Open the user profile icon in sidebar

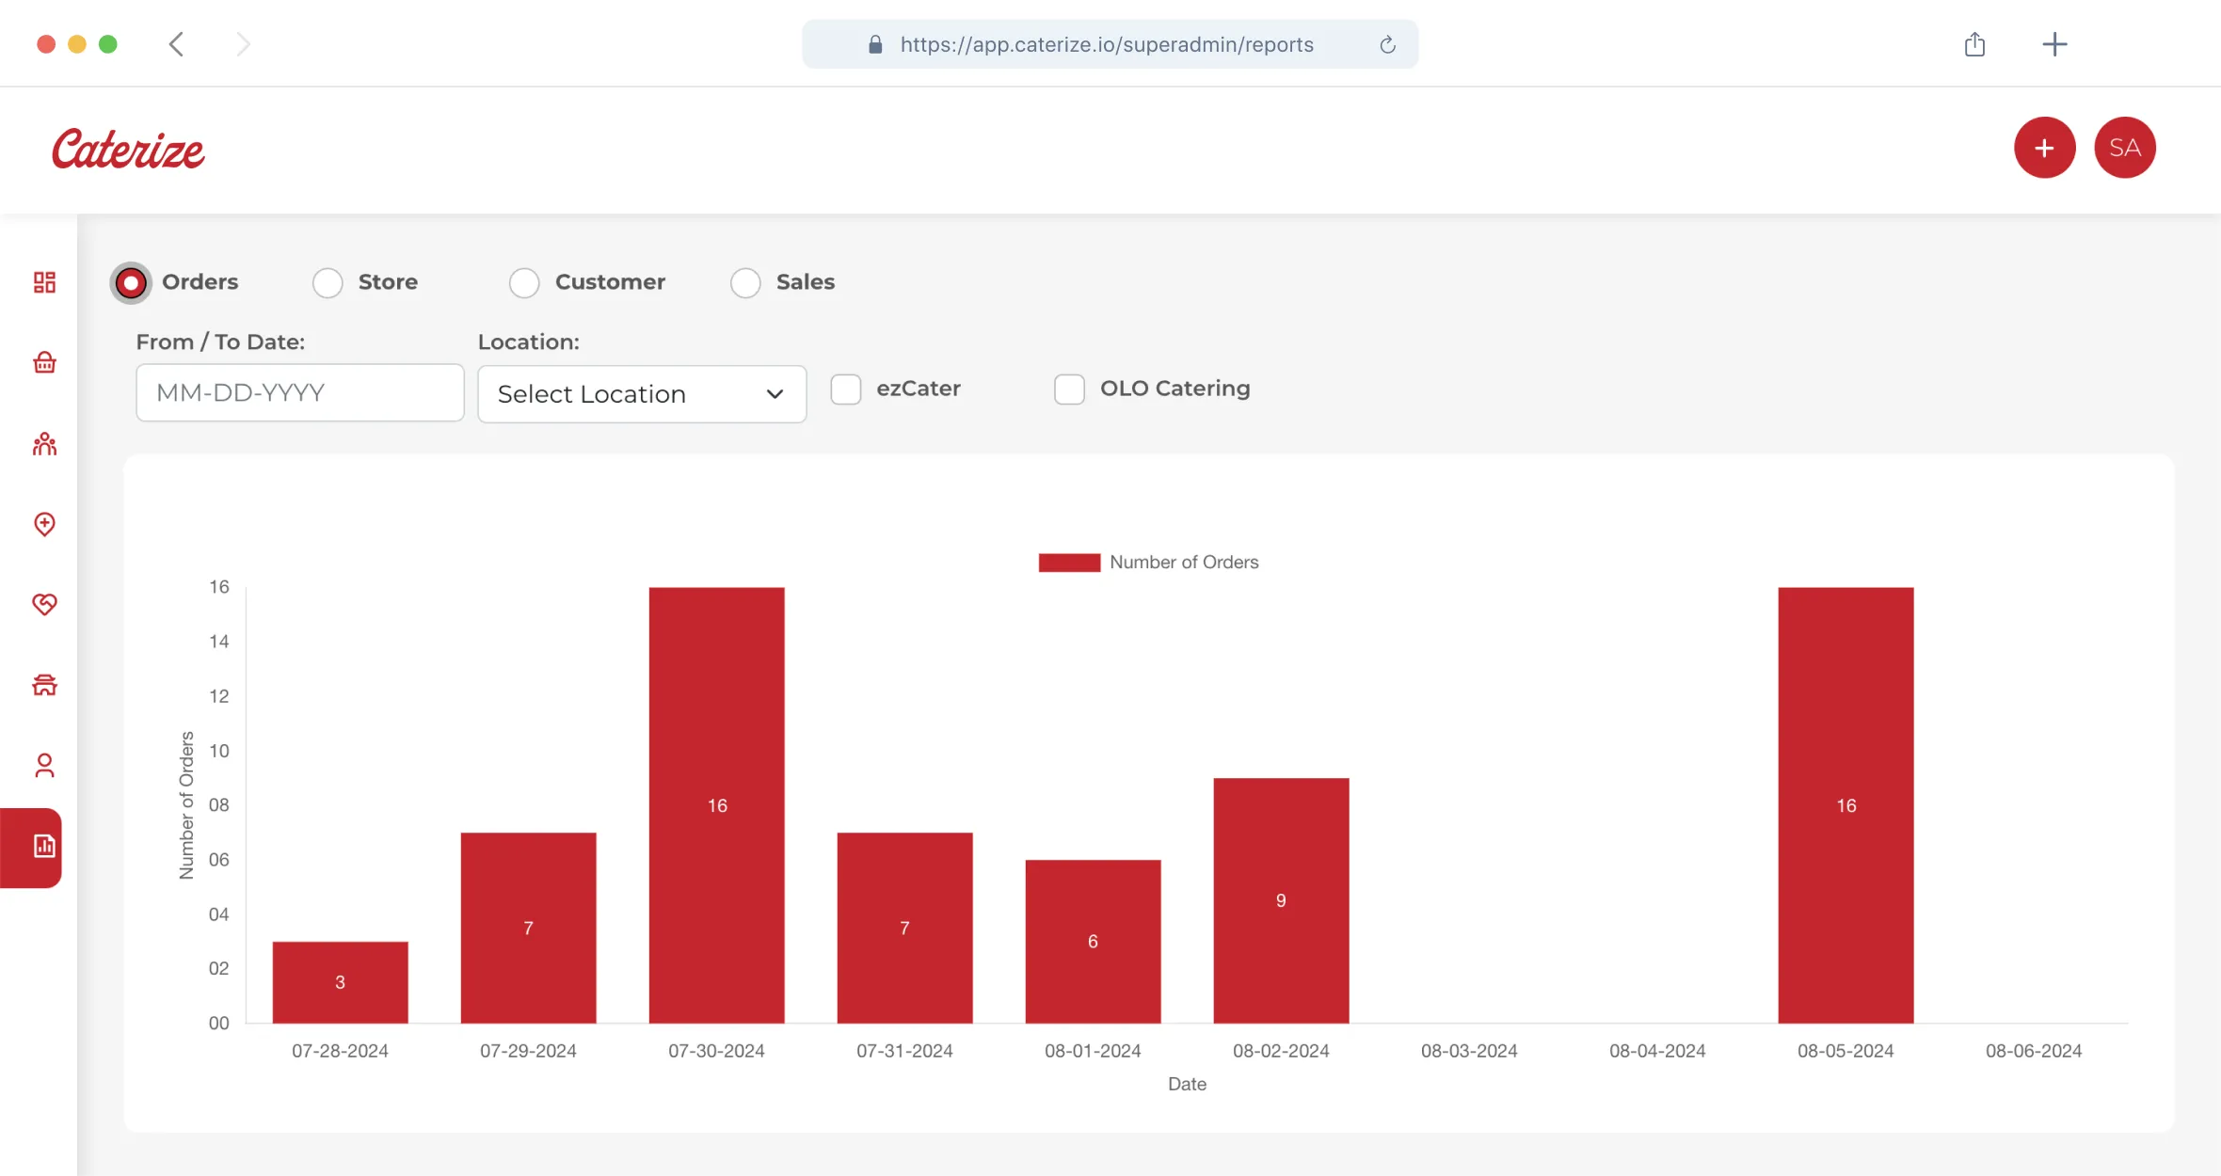point(44,766)
